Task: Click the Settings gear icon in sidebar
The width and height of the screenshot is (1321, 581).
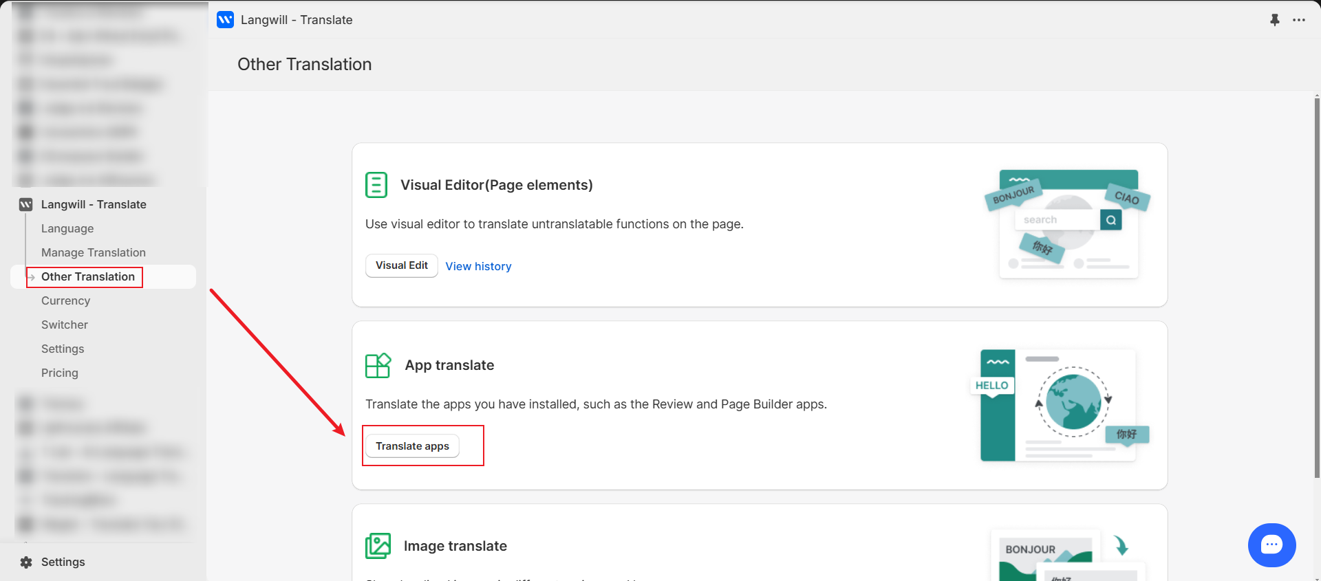Action: [26, 562]
